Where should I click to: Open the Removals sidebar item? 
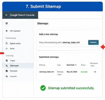pyautogui.click(x=14, y=71)
